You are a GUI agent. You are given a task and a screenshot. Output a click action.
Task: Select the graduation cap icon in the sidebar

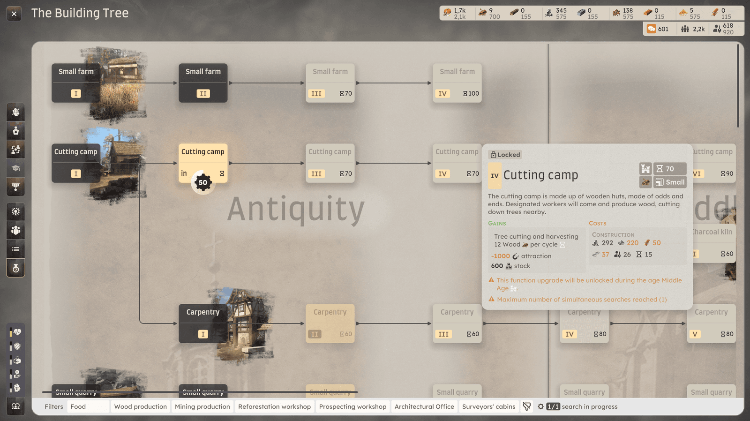[15, 168]
